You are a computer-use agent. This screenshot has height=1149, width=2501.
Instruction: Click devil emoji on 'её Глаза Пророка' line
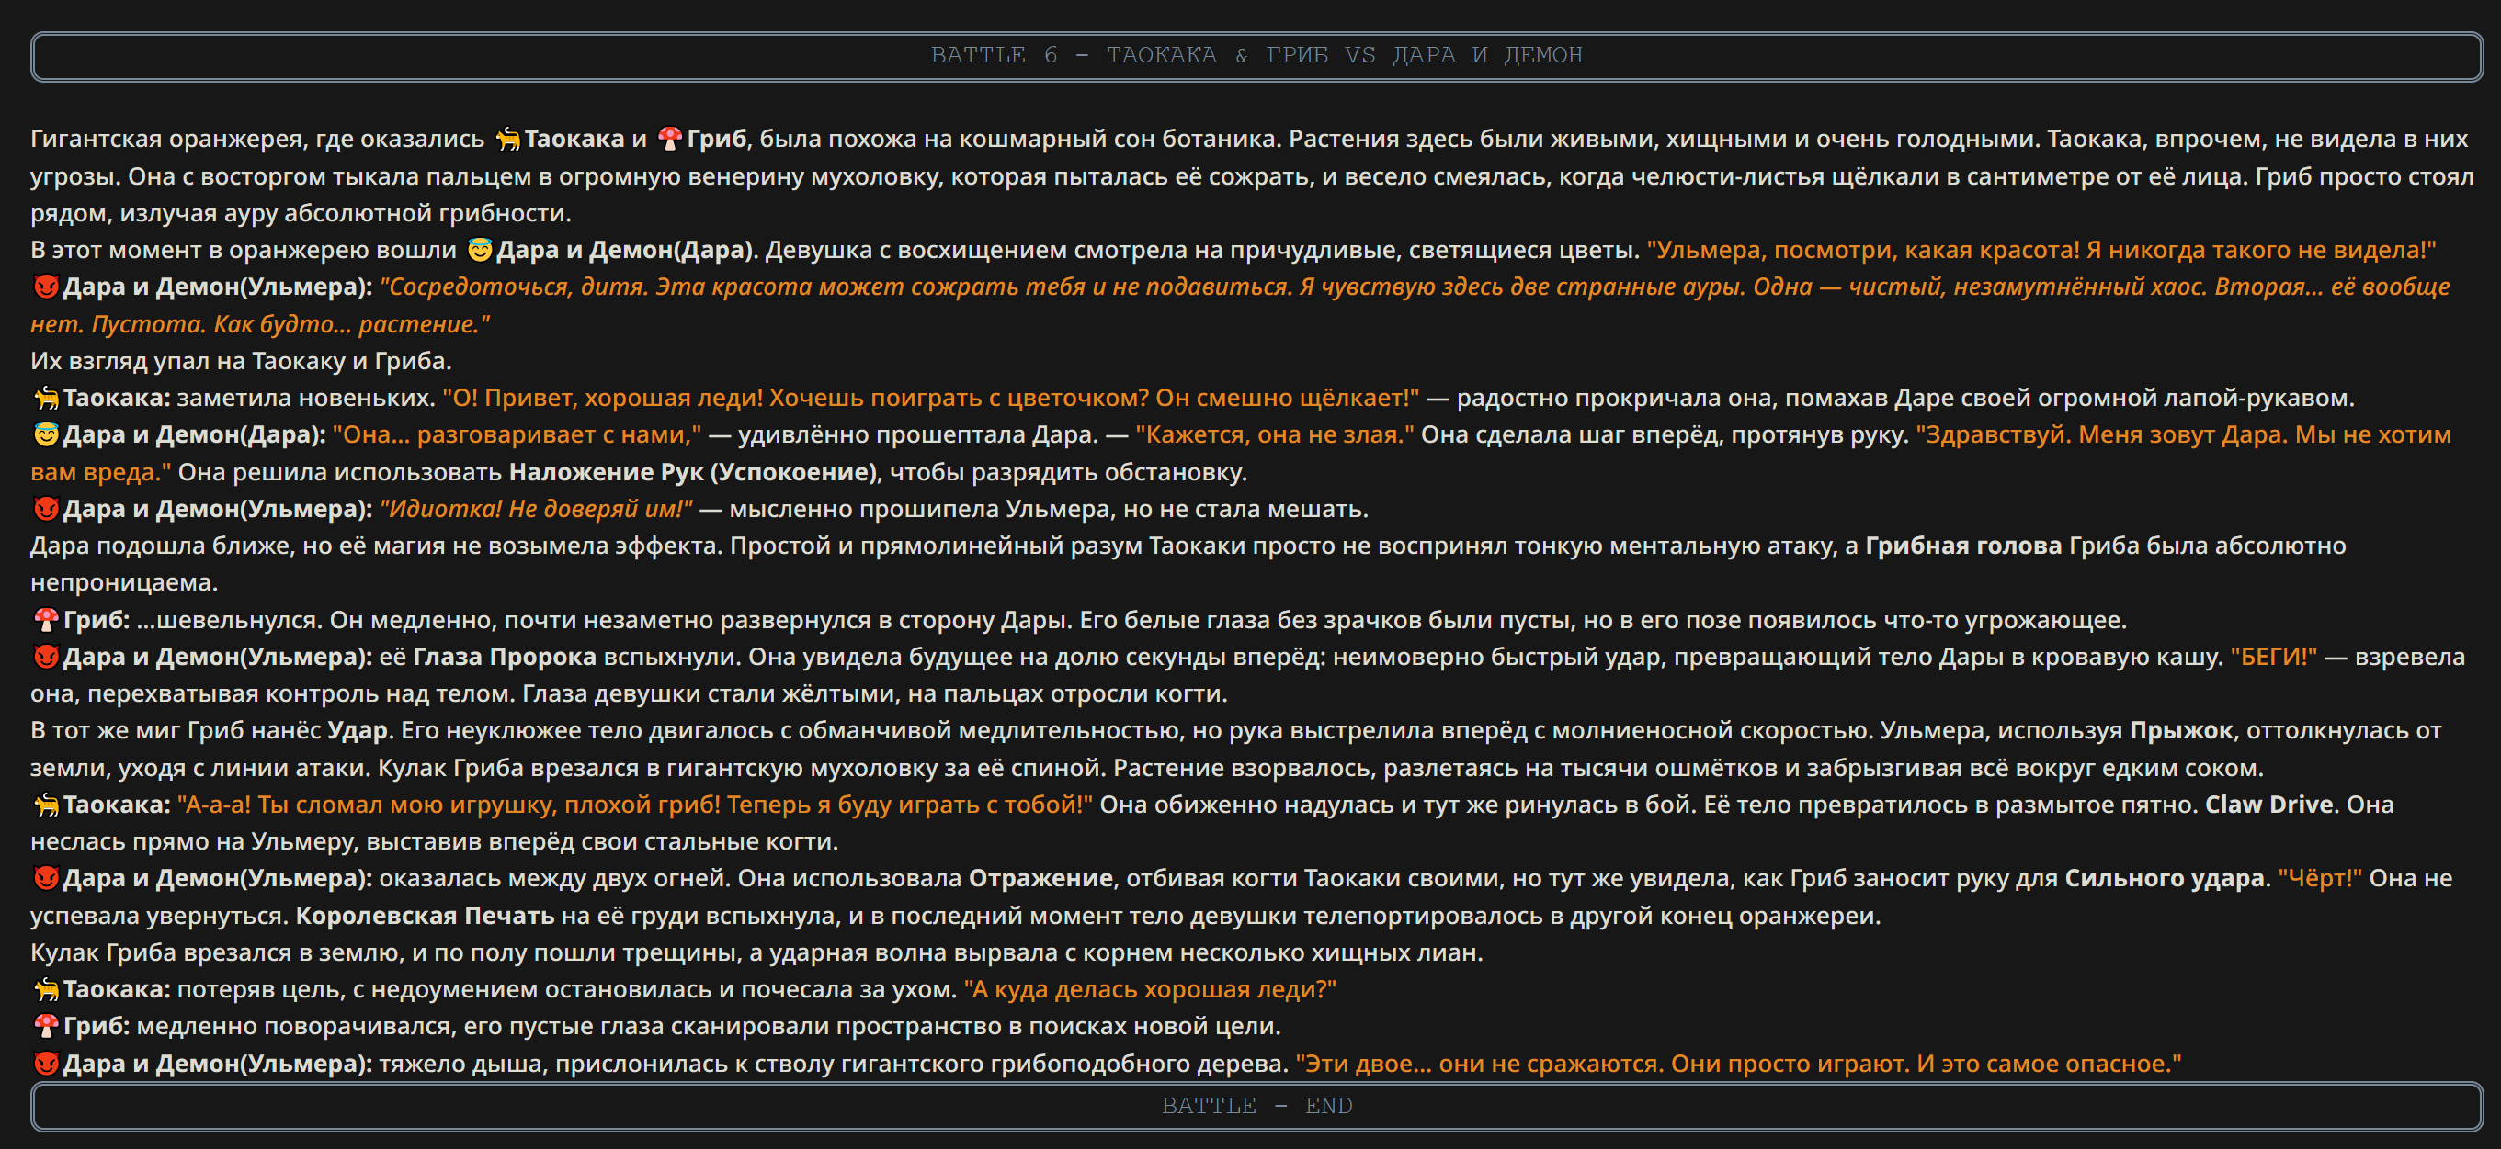point(46,657)
